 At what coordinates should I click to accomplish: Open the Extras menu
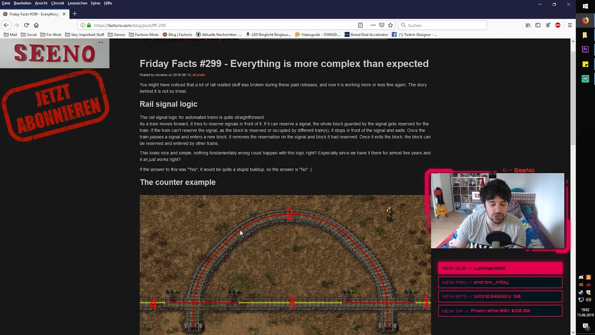96,3
